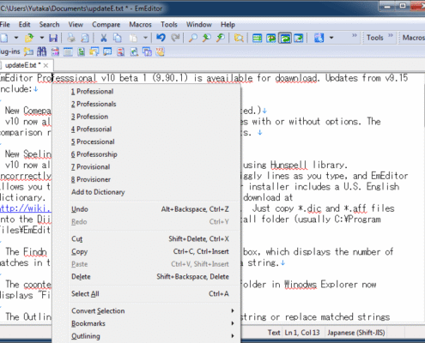This screenshot has width=425, height=343.
Task: Click the Print icon in toolbar
Action: (x=71, y=38)
